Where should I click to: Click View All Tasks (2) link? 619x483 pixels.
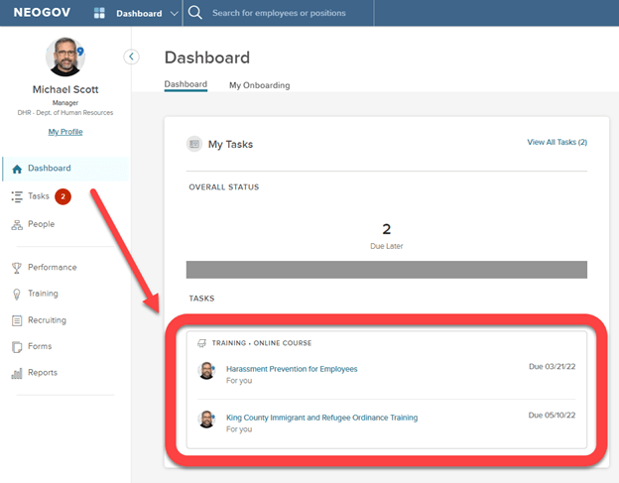(557, 143)
